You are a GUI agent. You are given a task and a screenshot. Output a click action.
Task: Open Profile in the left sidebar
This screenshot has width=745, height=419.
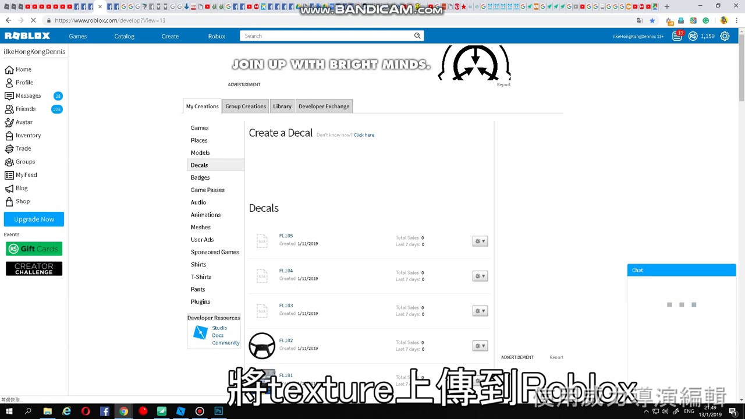(19, 83)
